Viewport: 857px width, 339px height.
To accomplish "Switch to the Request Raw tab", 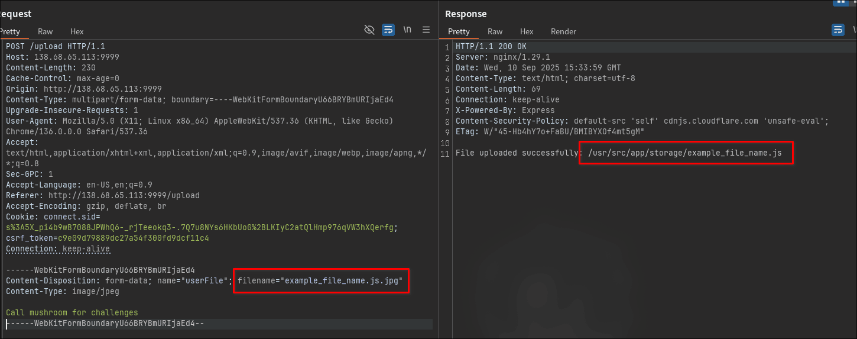I will pyautogui.click(x=46, y=31).
